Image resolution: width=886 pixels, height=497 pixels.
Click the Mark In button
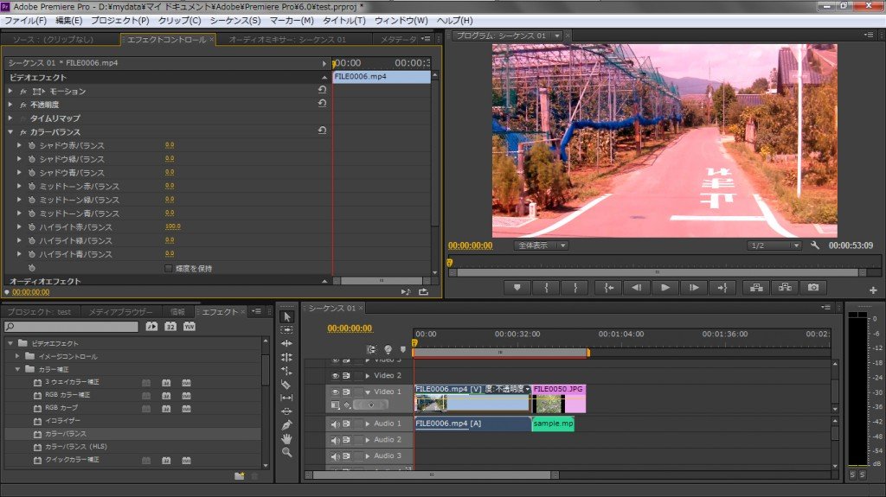pos(547,288)
